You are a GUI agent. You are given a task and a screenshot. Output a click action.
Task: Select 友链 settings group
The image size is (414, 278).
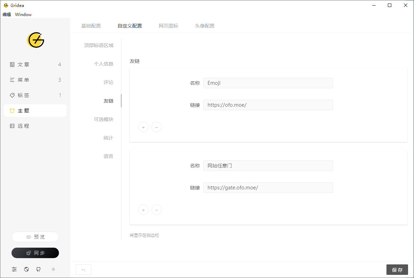click(x=108, y=101)
